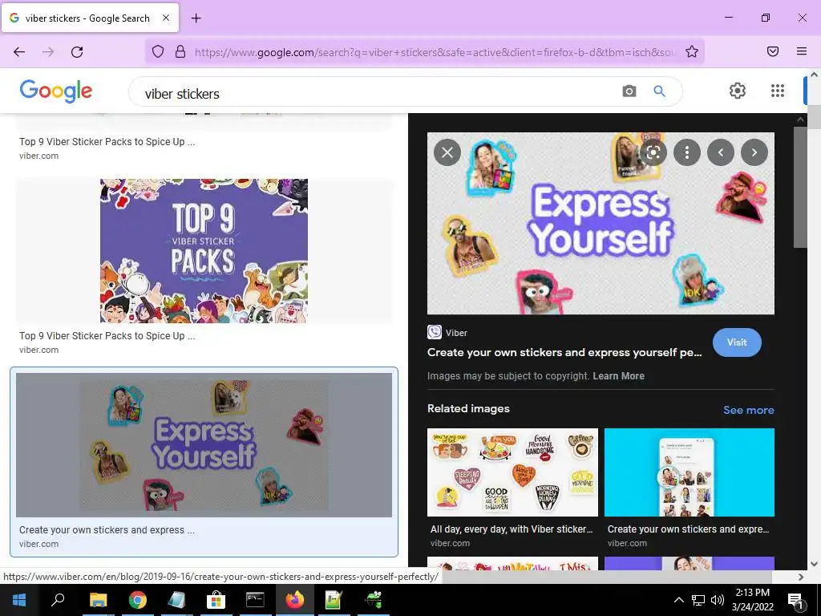Click the page scrollbar up arrow
The image size is (821, 616).
(x=815, y=75)
